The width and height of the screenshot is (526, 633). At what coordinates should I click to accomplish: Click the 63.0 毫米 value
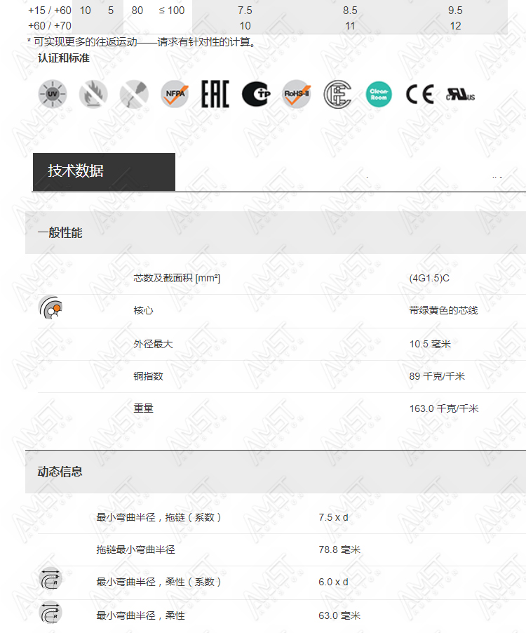[339, 615]
